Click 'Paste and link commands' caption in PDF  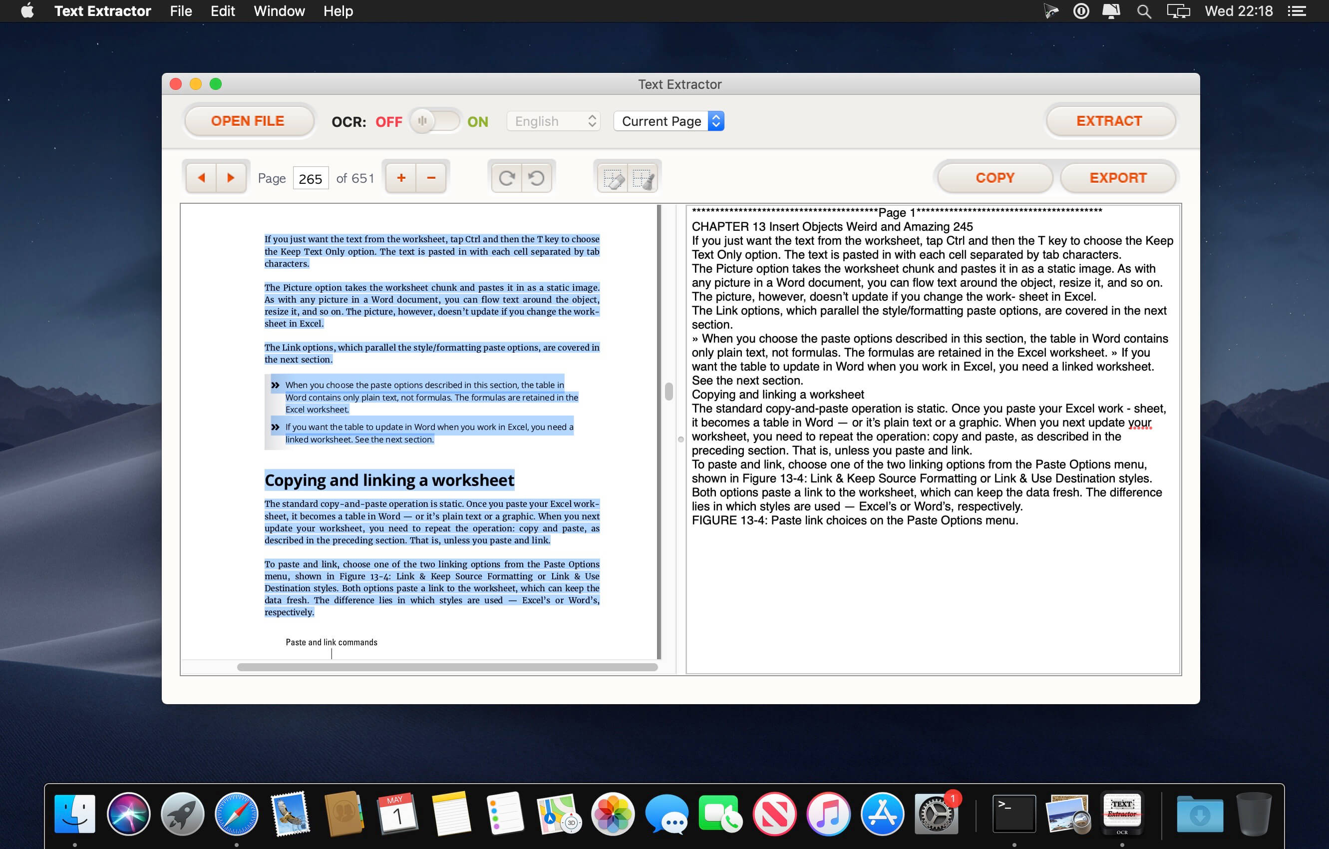(x=331, y=642)
